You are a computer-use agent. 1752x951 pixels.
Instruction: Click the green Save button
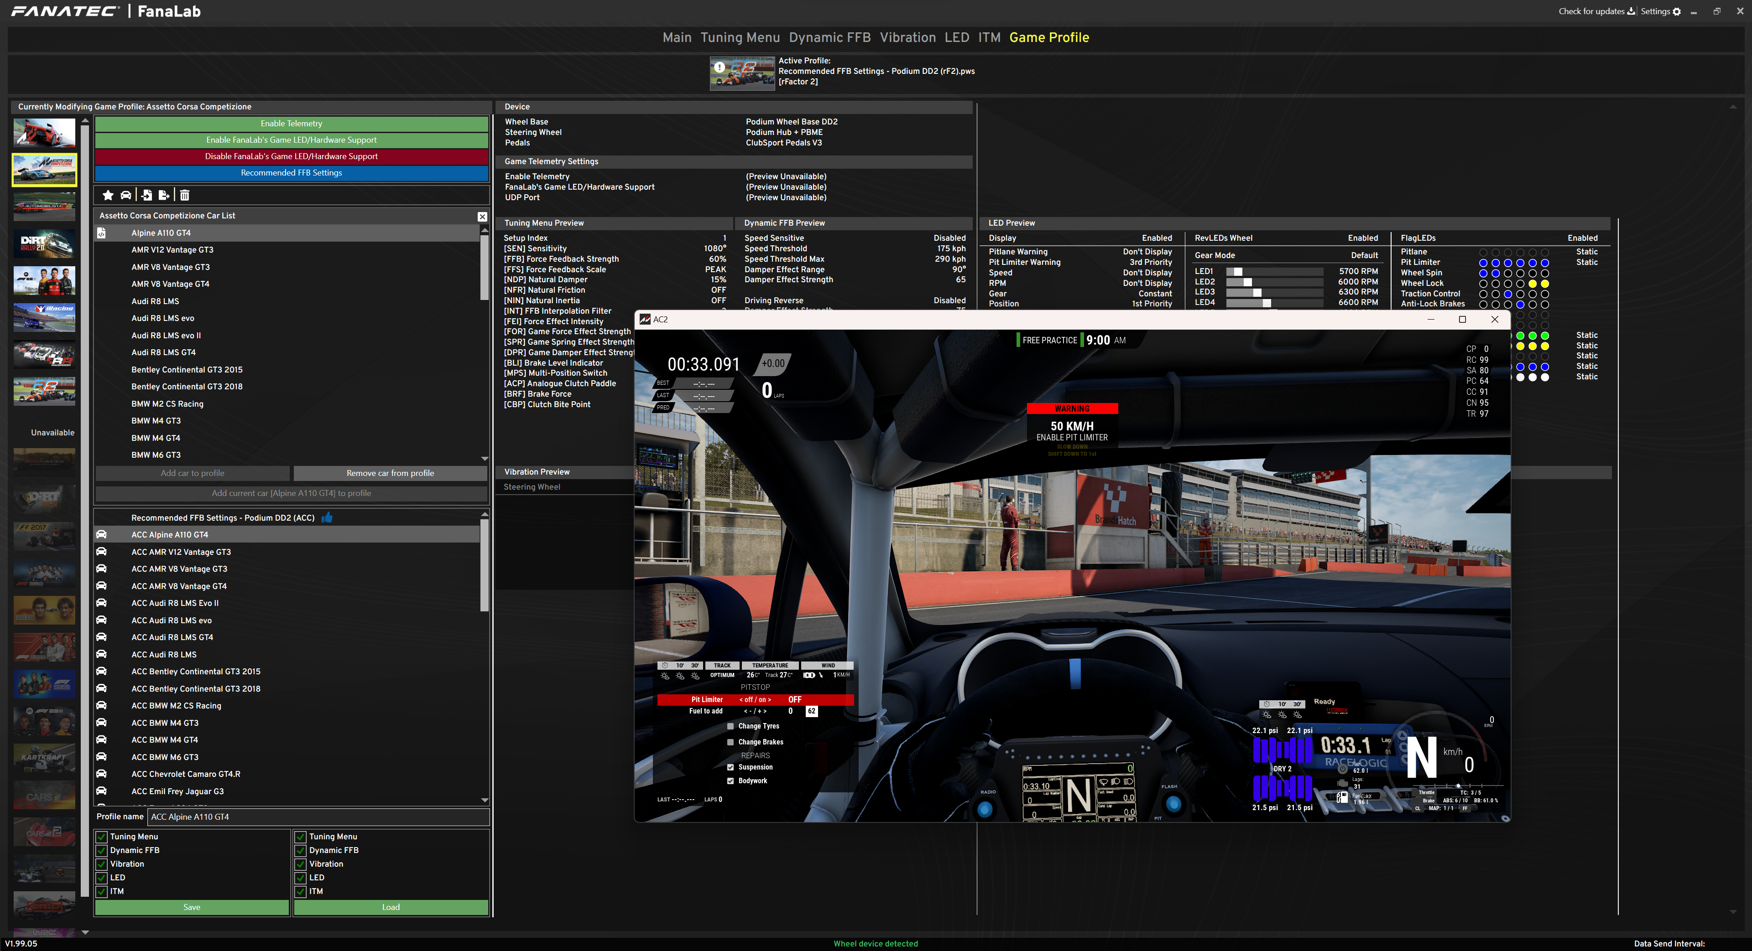tap(192, 907)
